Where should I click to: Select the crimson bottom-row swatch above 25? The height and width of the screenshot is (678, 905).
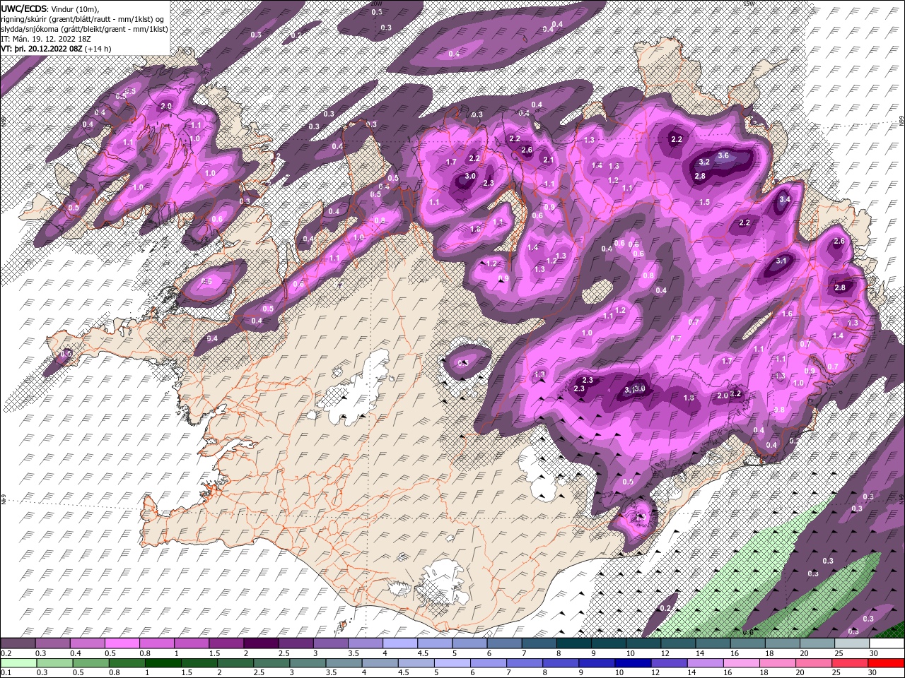(x=850, y=663)
